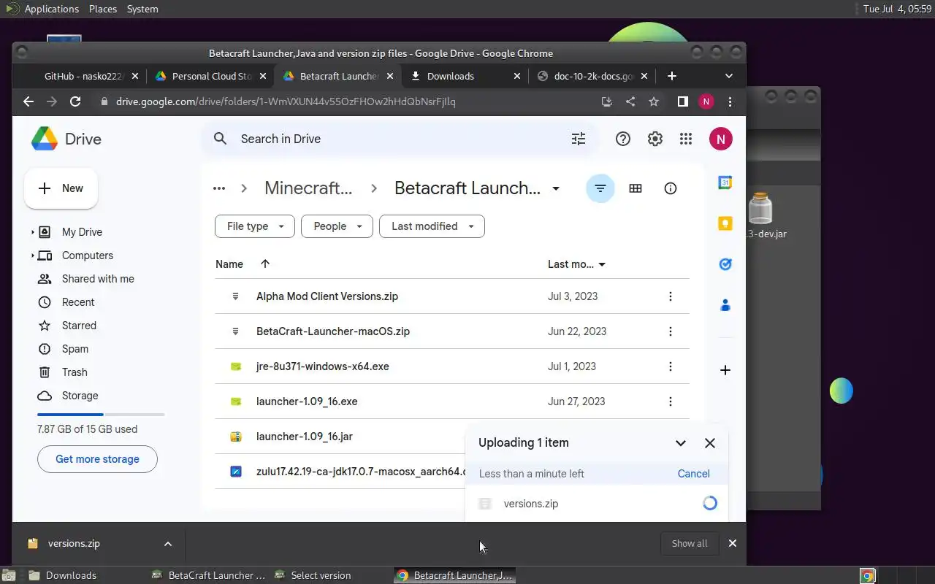Image resolution: width=935 pixels, height=584 pixels.
Task: Expand Computers tree arrow
Action: pyautogui.click(x=32, y=255)
